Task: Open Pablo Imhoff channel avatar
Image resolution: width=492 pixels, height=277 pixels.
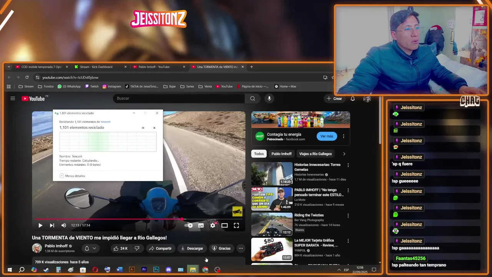Action: (x=37, y=248)
